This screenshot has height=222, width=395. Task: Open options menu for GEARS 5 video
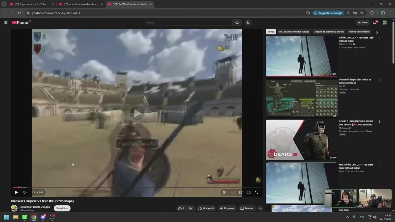tap(380, 122)
